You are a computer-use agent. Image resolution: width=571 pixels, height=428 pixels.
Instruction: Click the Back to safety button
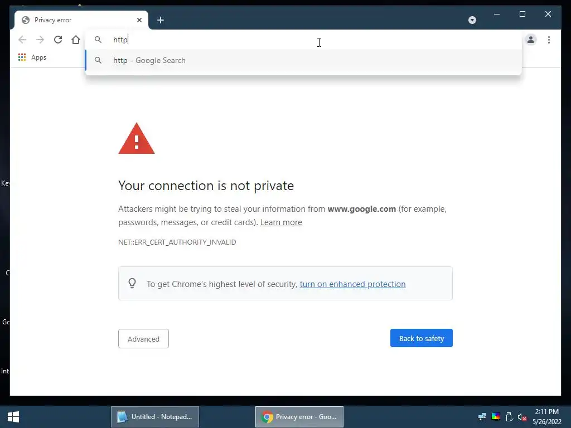422,338
